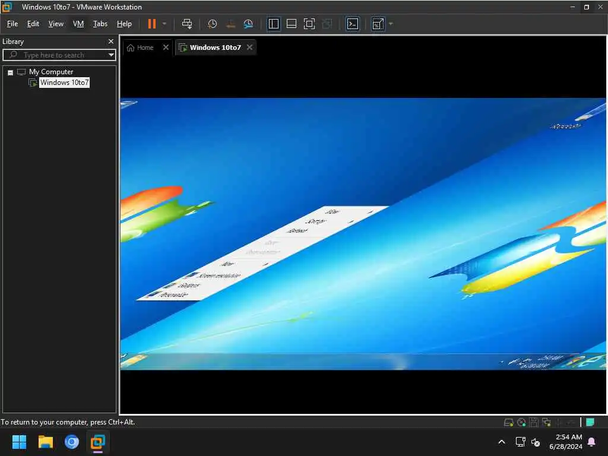Open the power options arrow beside pause
Image resolution: width=608 pixels, height=456 pixels.
(x=164, y=24)
